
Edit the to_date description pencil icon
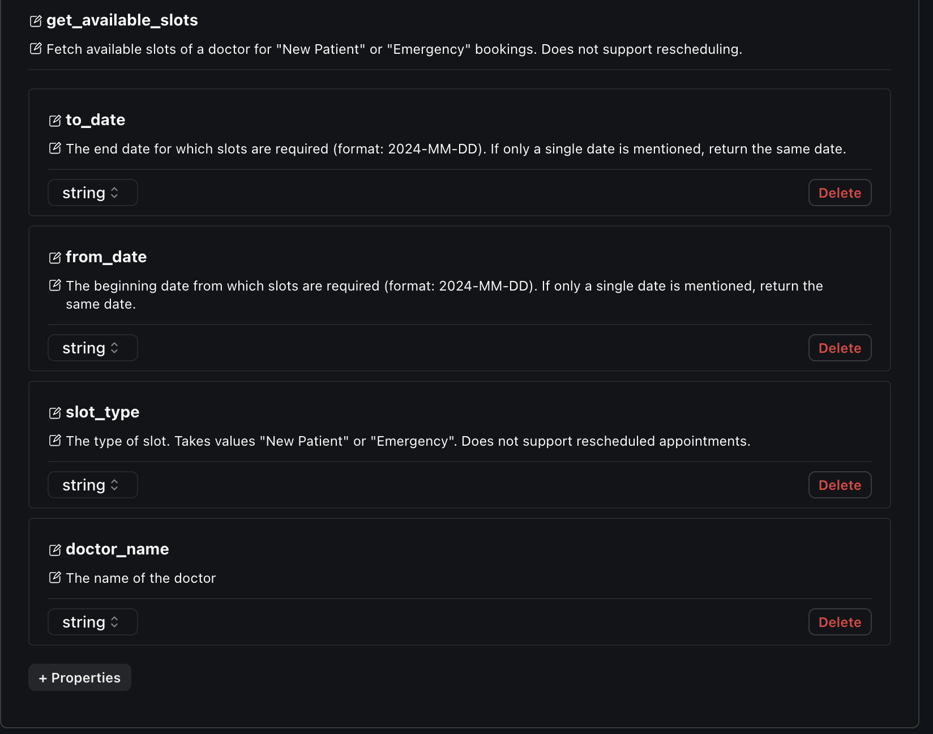pos(55,148)
